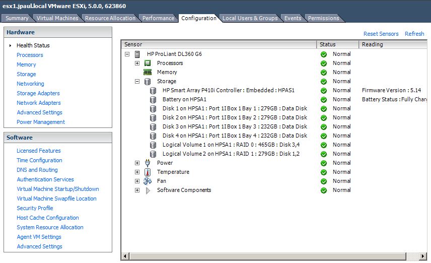The height and width of the screenshot is (263, 431).
Task: Click the Memory module icon in sensor tree
Action: 148,73
